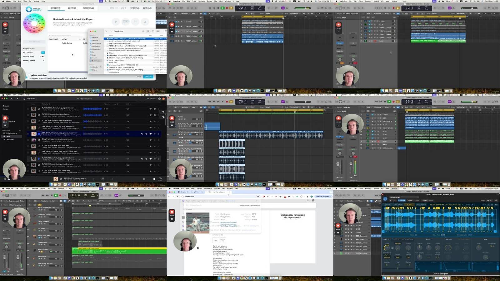Image resolution: width=500 pixels, height=281 pixels.
Task: Switch Finder Downloads window to column view
Action: pos(152,31)
